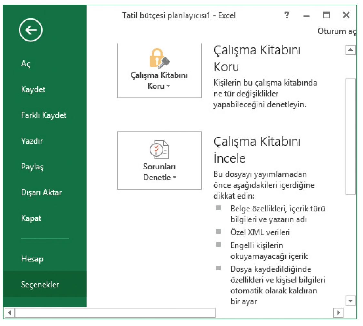Click the lock and key Koru icon
The image size is (363, 326).
pyautogui.click(x=159, y=58)
